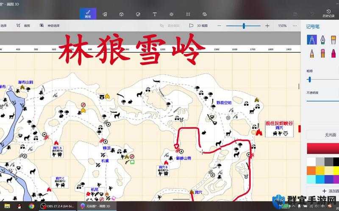Click 前往灰烬峡谷 label on map
The height and width of the screenshot is (211, 339).
click(x=279, y=123)
